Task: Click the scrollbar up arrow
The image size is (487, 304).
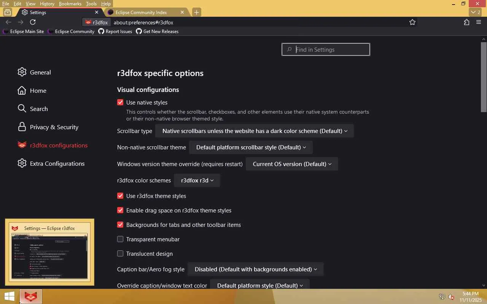Action: pos(484,39)
